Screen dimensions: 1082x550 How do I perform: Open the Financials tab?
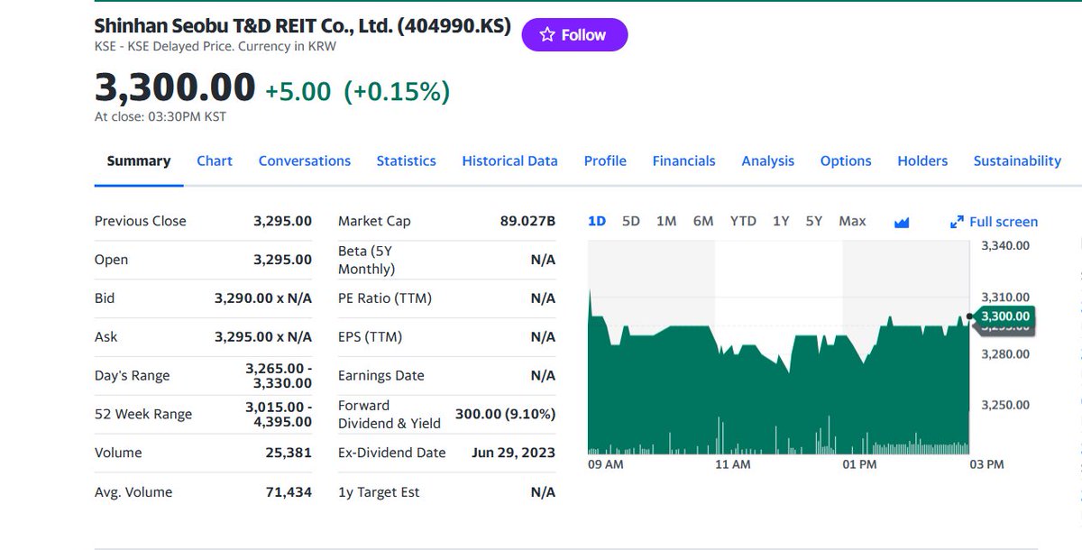pos(683,160)
